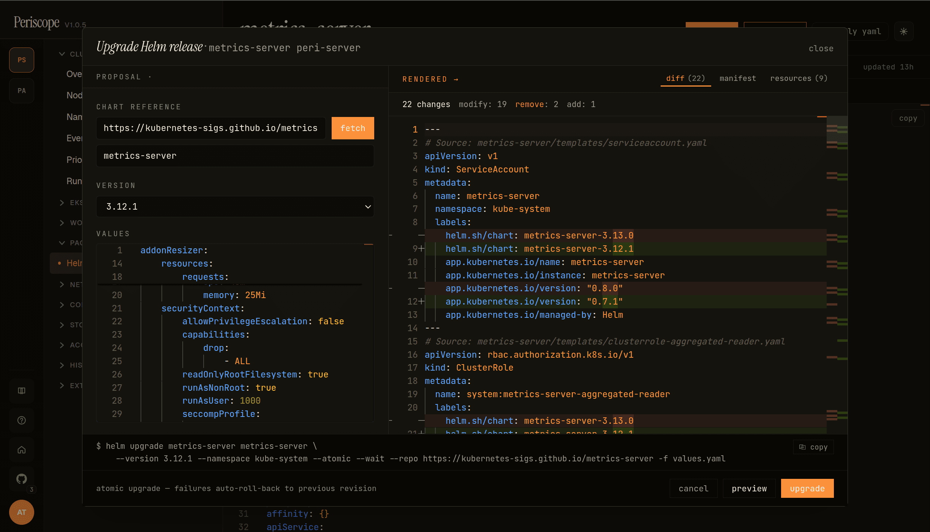
Task: Select the Helm item in sidebar
Action: pos(66,263)
